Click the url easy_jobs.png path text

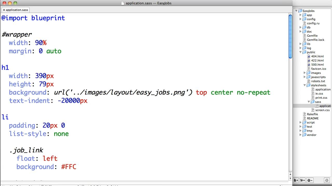pos(123,92)
